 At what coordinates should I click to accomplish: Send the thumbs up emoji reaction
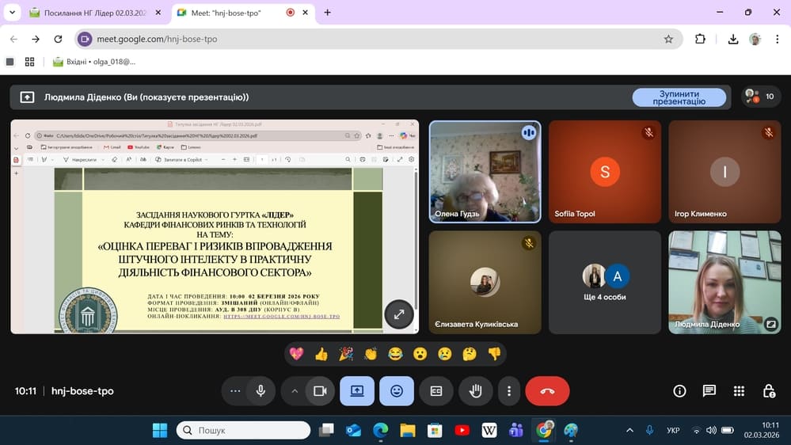pyautogui.click(x=321, y=354)
